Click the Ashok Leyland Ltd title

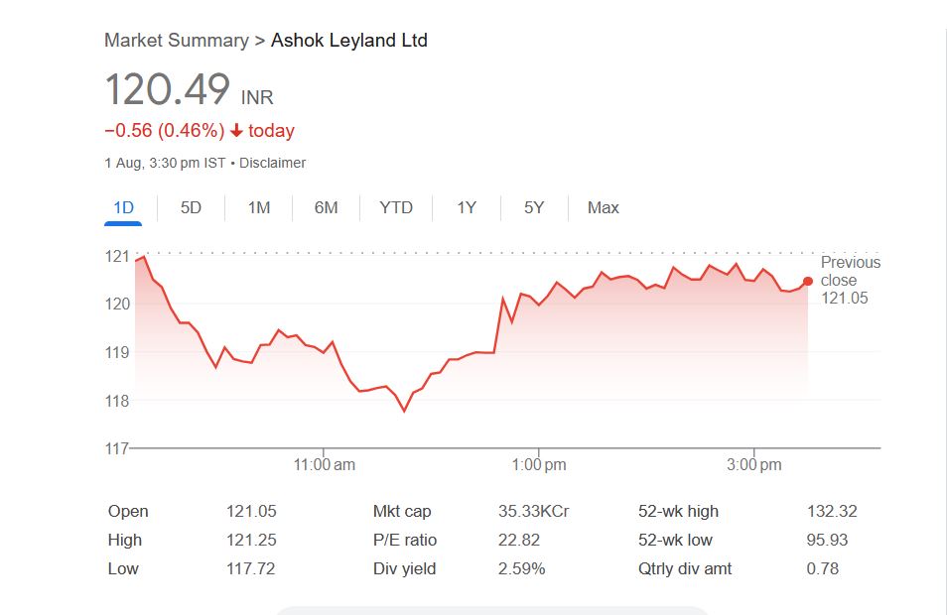pos(349,41)
